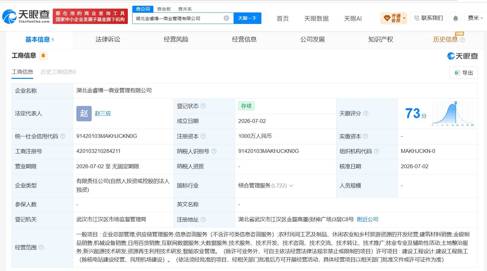Select the 查公司 search mode tab
The width and height of the screenshot is (487, 271).
143,9
